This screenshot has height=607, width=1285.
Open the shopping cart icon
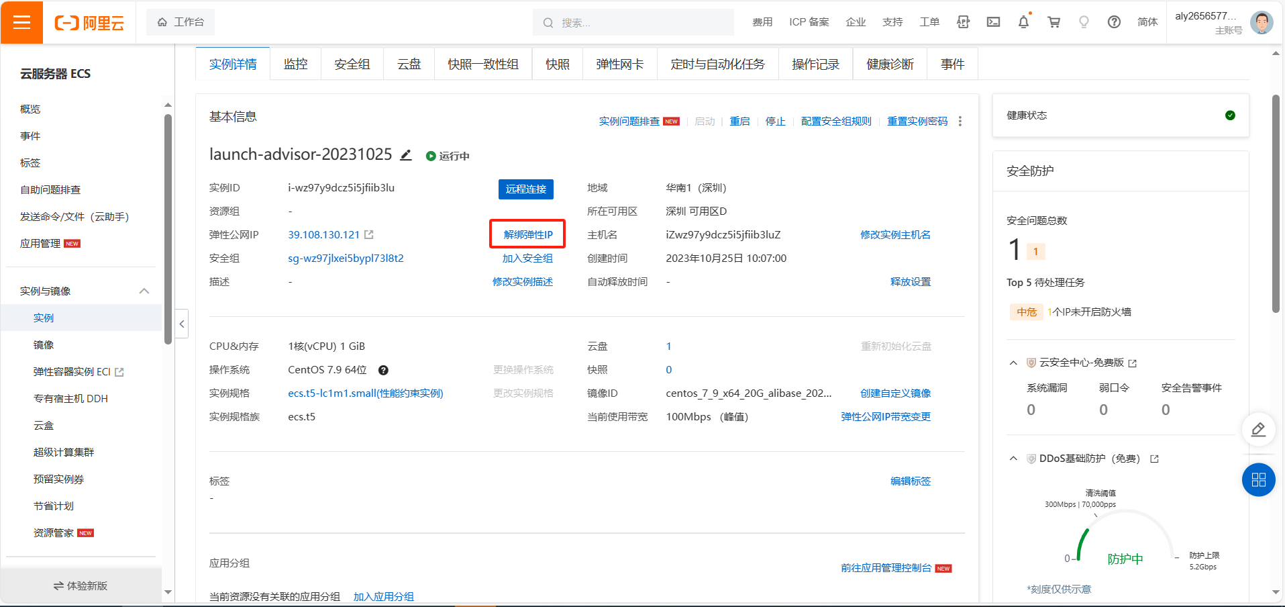[x=1053, y=22]
